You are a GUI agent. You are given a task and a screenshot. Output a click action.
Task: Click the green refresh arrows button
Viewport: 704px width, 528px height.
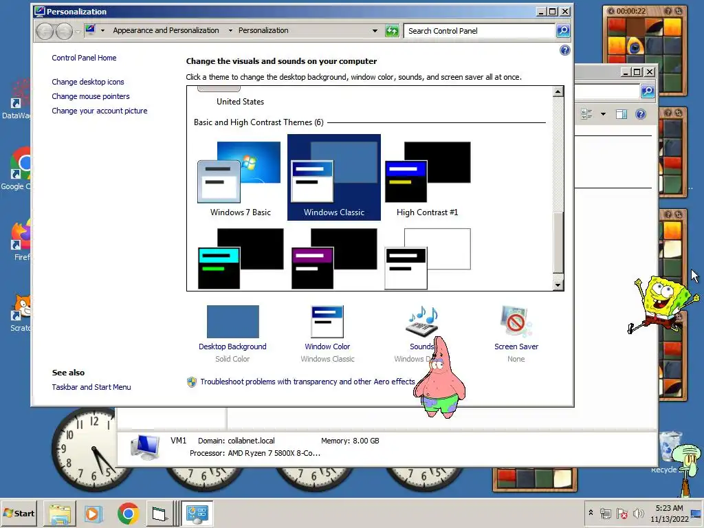click(x=392, y=30)
